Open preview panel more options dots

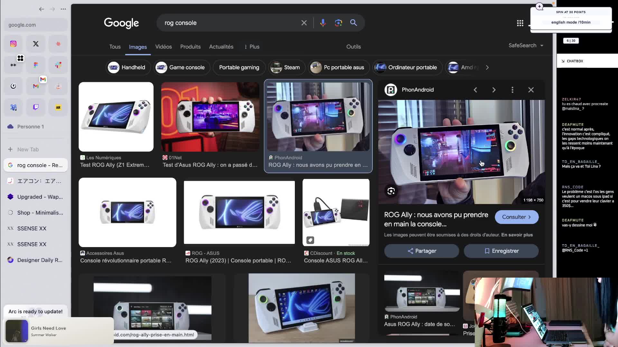512,90
